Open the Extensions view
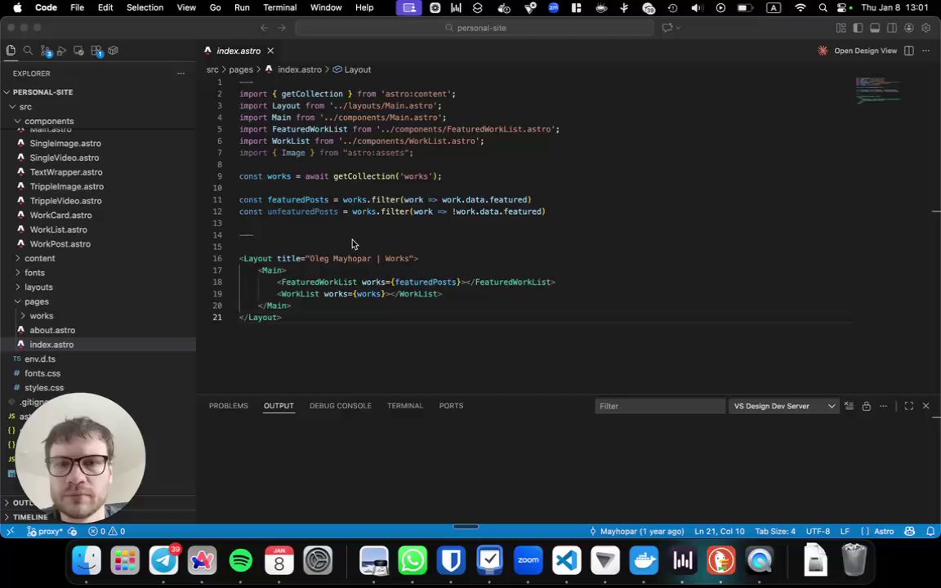 [96, 51]
